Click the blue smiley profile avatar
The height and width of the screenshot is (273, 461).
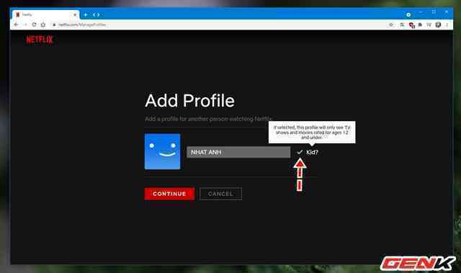(162, 151)
